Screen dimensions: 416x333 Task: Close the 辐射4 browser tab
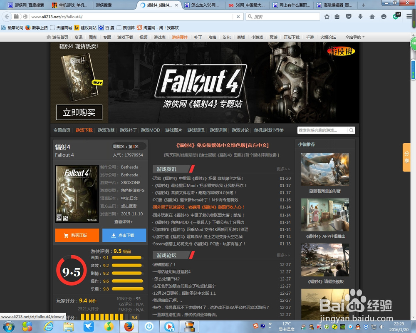[x=176, y=5]
